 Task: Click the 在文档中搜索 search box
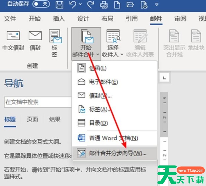tap(37, 102)
